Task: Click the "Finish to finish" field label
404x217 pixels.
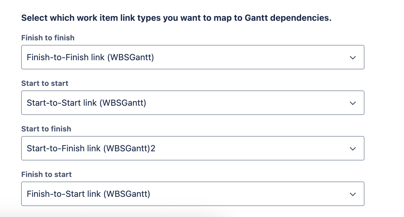Action: point(48,38)
